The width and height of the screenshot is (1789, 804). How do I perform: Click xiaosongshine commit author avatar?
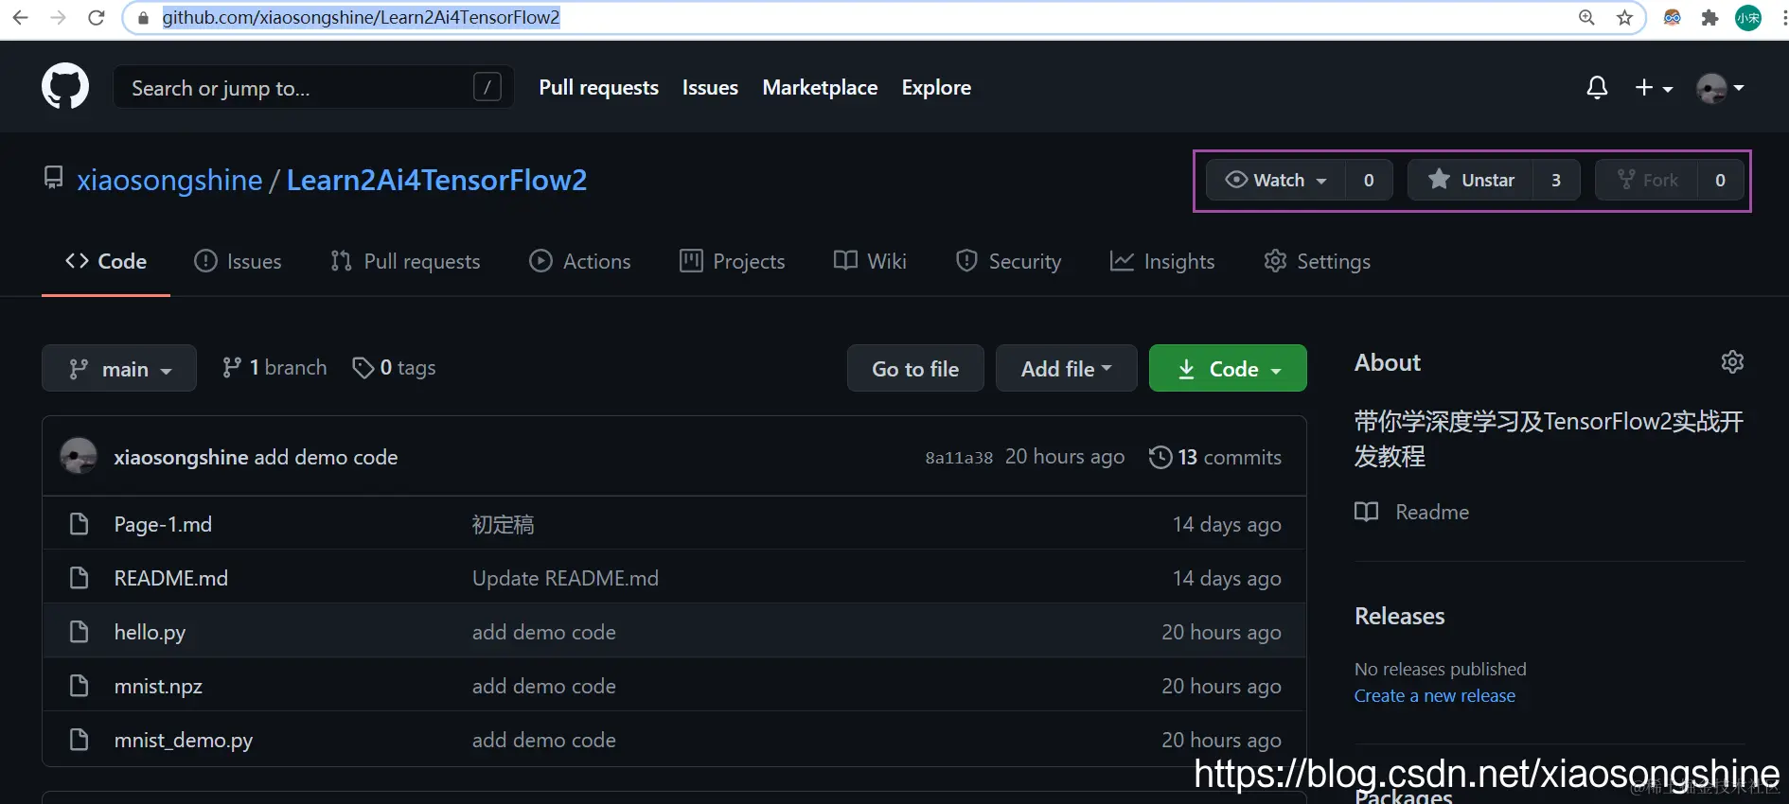coord(79,456)
